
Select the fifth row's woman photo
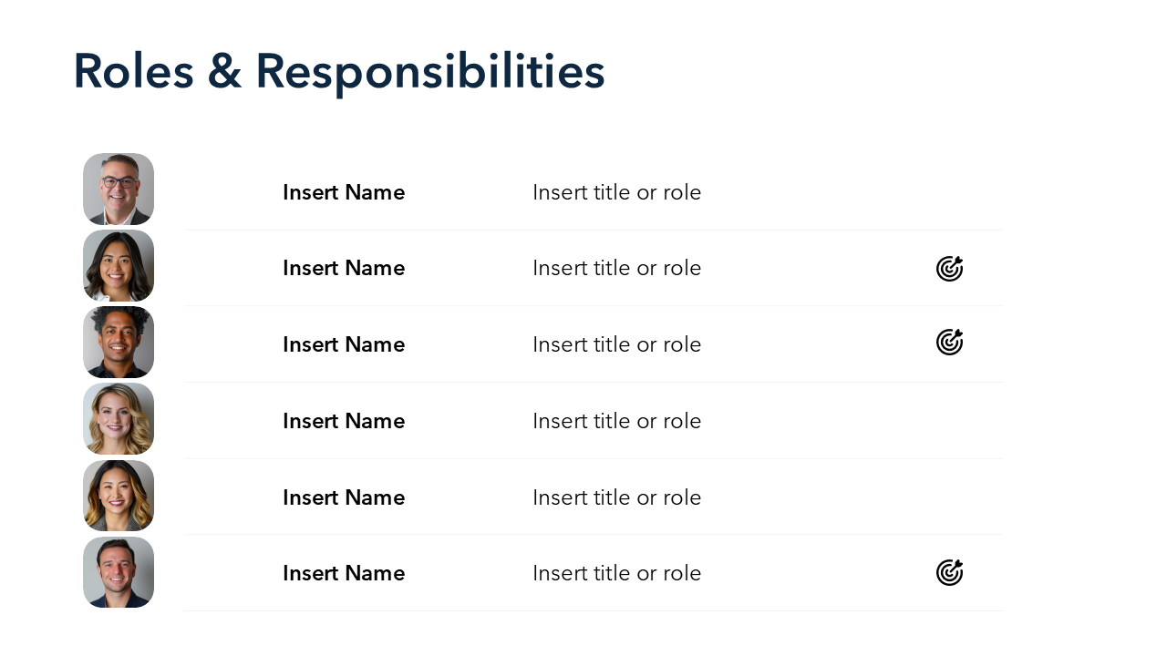tap(119, 496)
